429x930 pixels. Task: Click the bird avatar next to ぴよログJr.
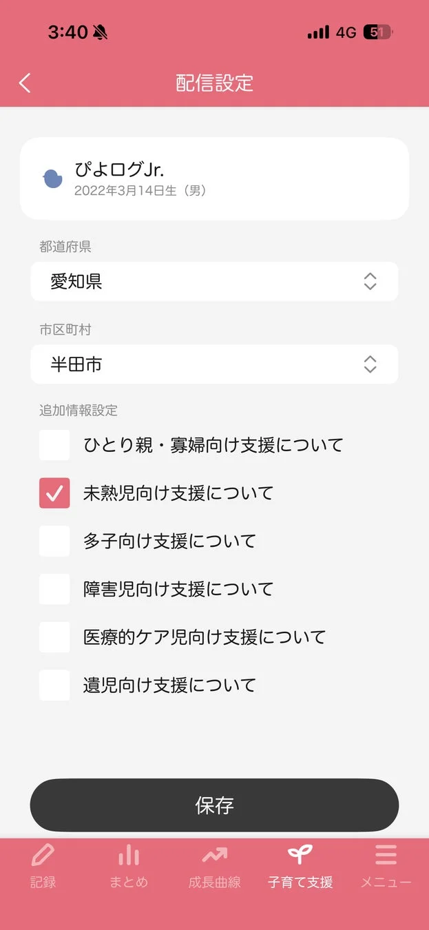(x=53, y=178)
